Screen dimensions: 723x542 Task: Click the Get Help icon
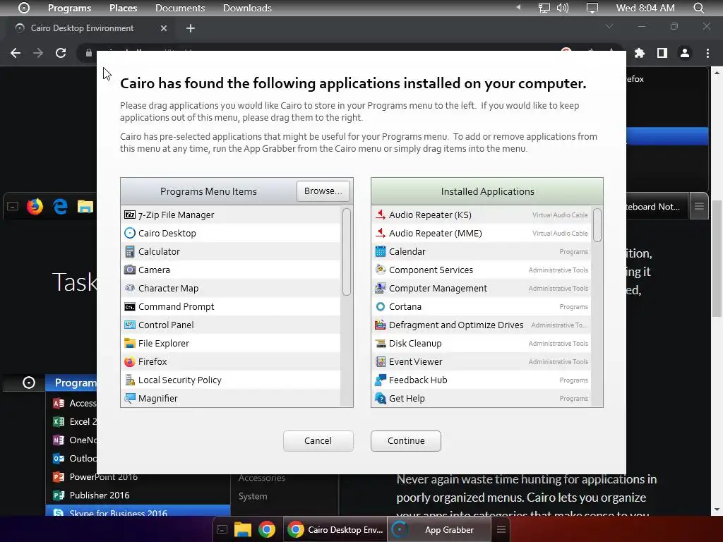pos(381,398)
